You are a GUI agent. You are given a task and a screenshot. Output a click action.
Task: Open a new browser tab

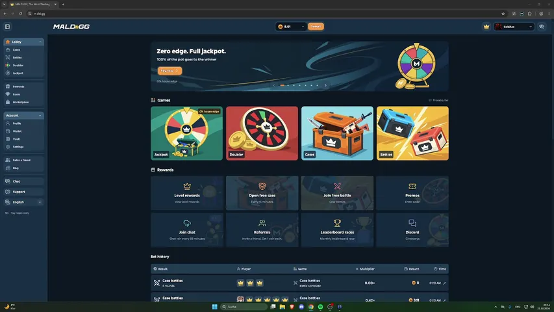(x=63, y=5)
